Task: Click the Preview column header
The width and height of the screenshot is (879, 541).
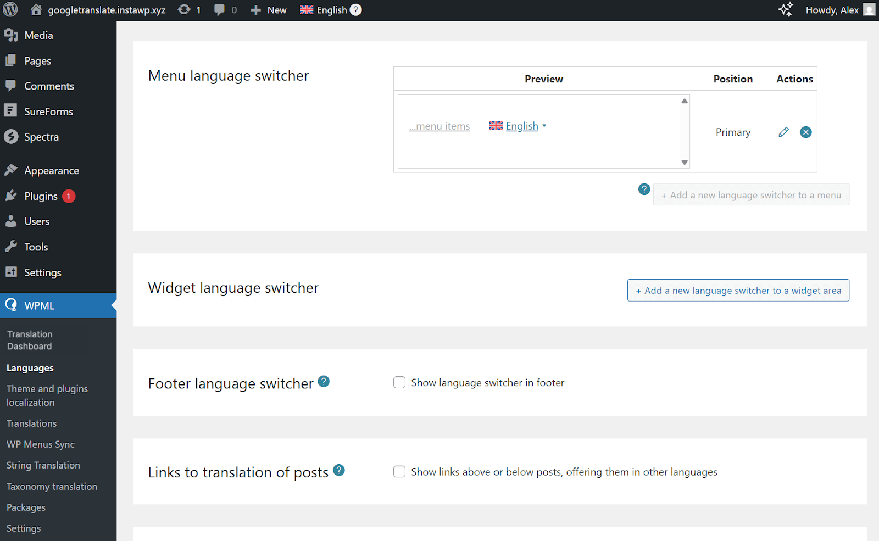Action: 544,79
